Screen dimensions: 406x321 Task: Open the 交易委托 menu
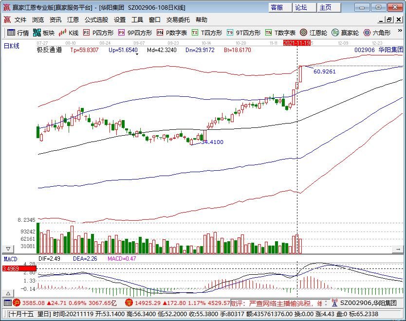[x=178, y=19]
